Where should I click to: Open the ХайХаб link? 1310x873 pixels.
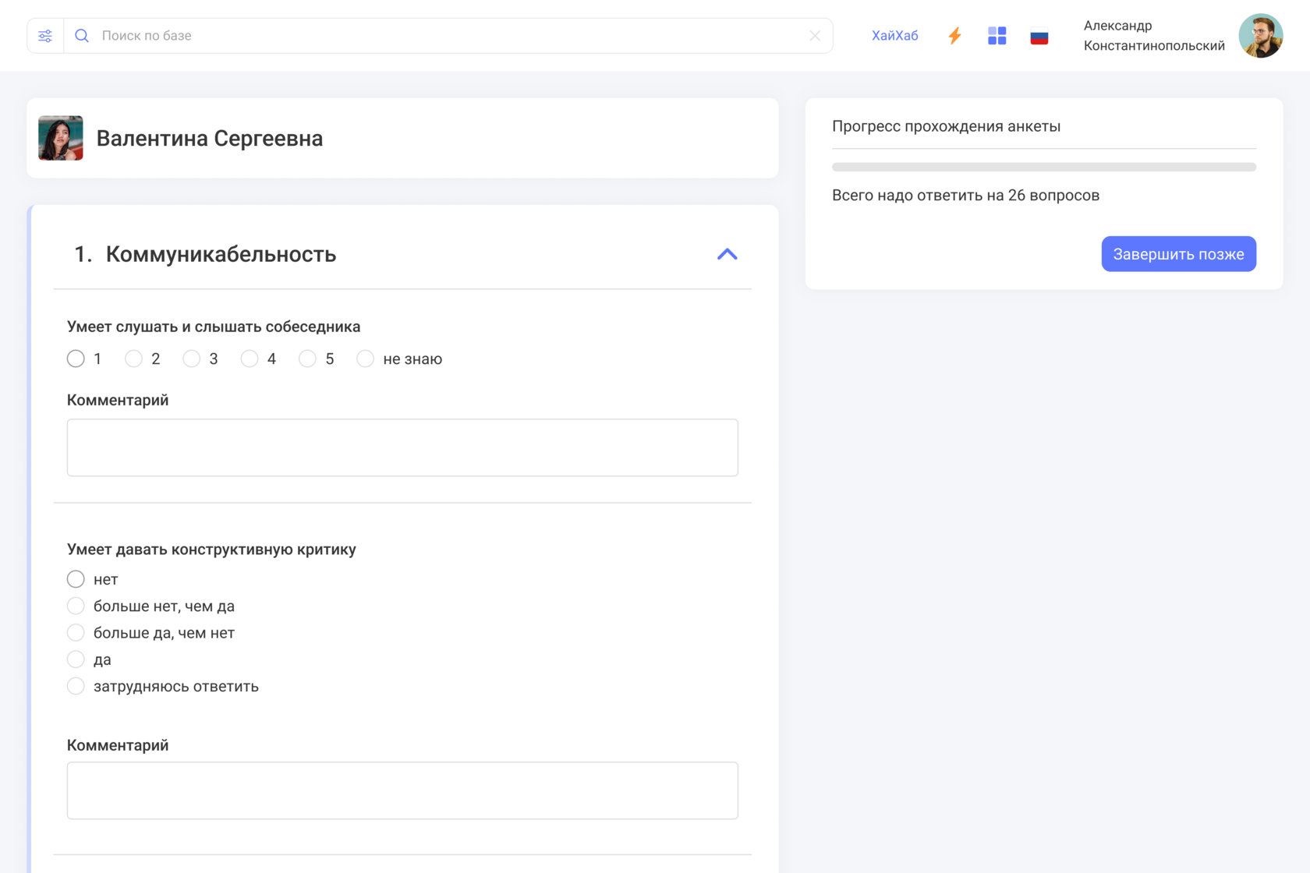pyautogui.click(x=894, y=36)
